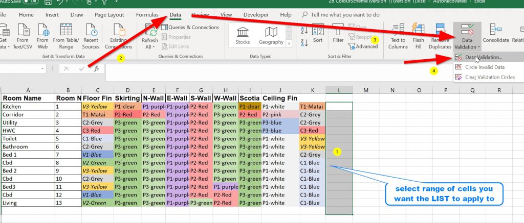Select the Stocks data type

[243, 35]
